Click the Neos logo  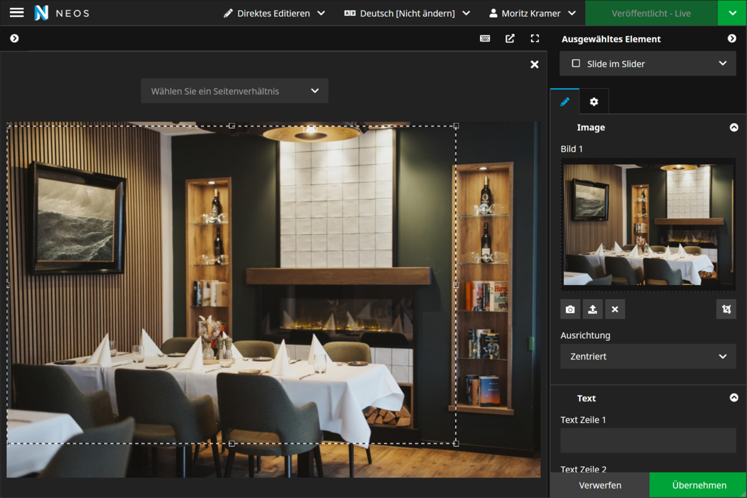click(x=42, y=13)
